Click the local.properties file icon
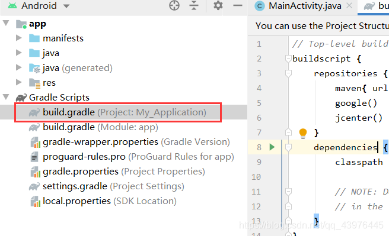The image size is (389, 236). coord(35,201)
